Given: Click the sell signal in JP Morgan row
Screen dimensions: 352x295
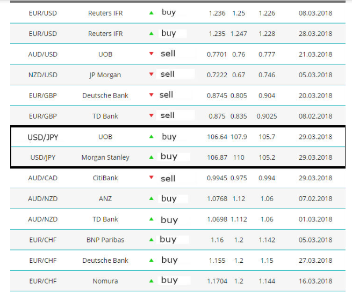Looking at the screenshot, I should [x=168, y=74].
